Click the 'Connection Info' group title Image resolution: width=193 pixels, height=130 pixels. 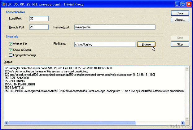coord(15,12)
